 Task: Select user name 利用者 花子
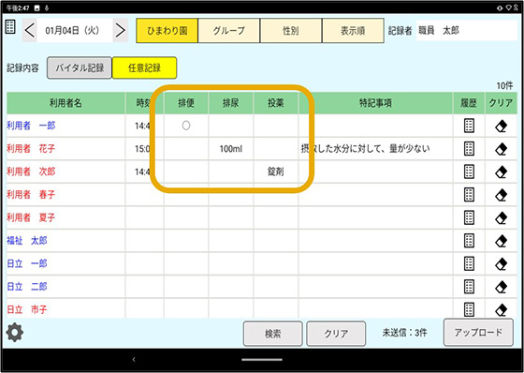31,149
